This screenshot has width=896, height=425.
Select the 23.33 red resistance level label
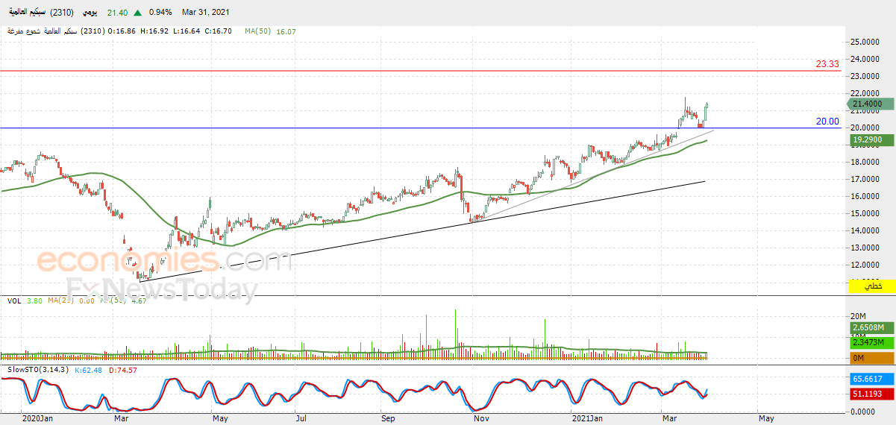pos(827,64)
